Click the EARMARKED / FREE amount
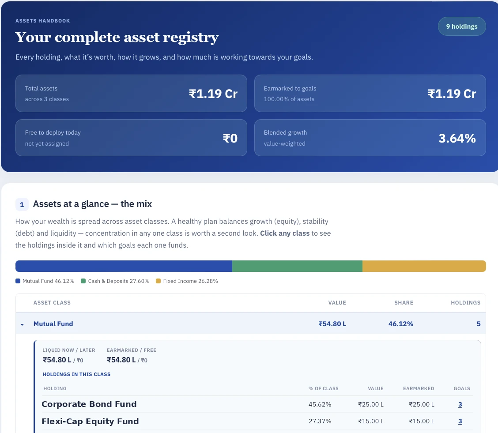Screen dimensions: 498x433 (127, 360)
